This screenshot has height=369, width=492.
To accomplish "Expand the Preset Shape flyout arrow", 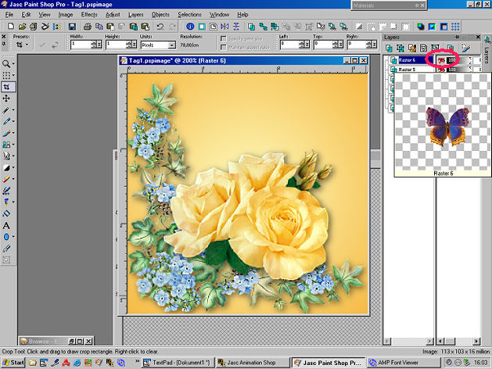I will coord(13,237).
